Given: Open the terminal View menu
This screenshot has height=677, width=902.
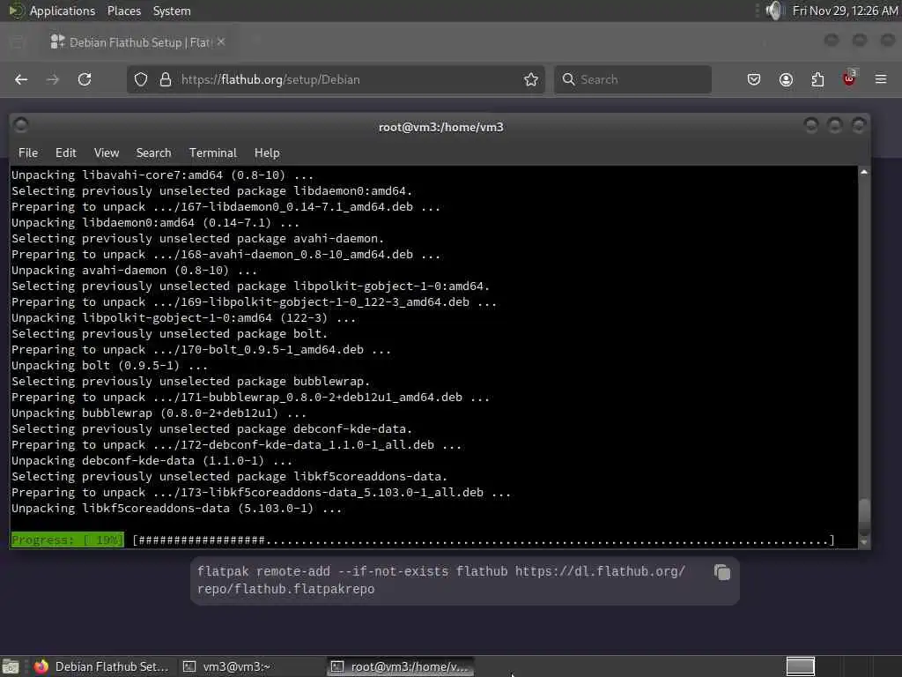Looking at the screenshot, I should pyautogui.click(x=107, y=153).
